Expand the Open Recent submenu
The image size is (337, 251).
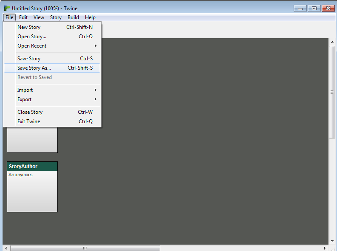point(32,46)
